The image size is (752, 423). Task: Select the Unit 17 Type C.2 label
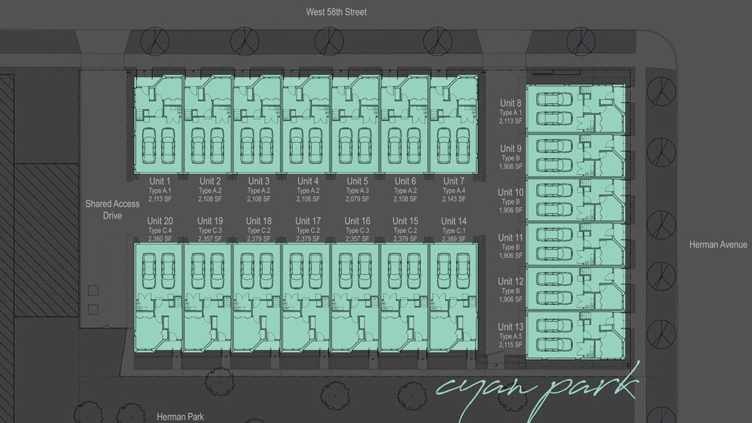coord(308,230)
